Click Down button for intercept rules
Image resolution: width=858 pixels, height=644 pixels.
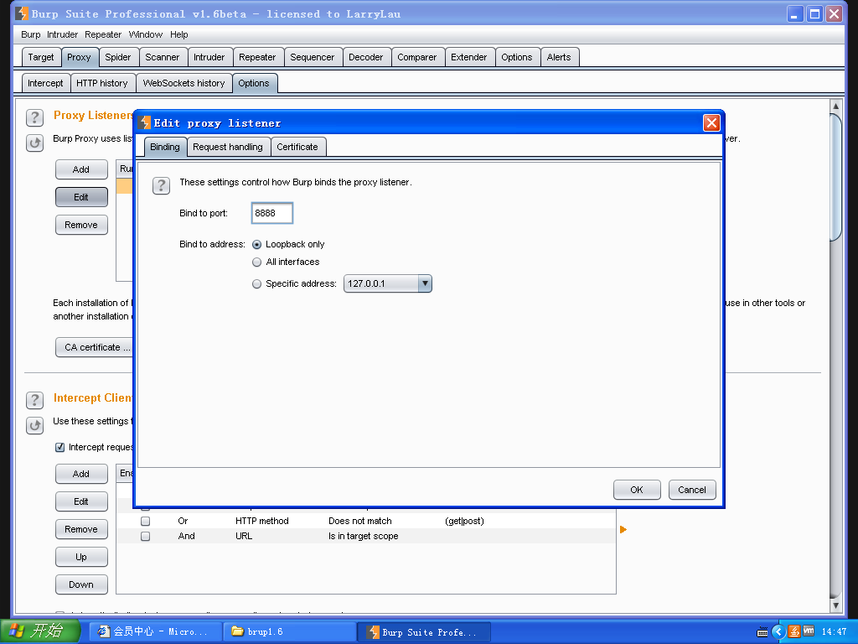tap(81, 584)
